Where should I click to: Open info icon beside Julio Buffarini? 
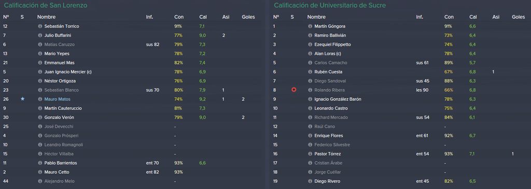pos(40,35)
